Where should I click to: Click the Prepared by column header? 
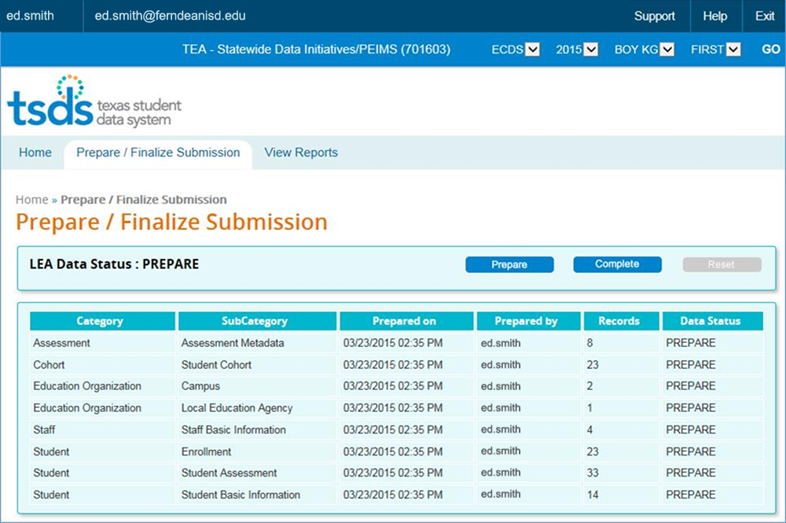click(x=528, y=321)
